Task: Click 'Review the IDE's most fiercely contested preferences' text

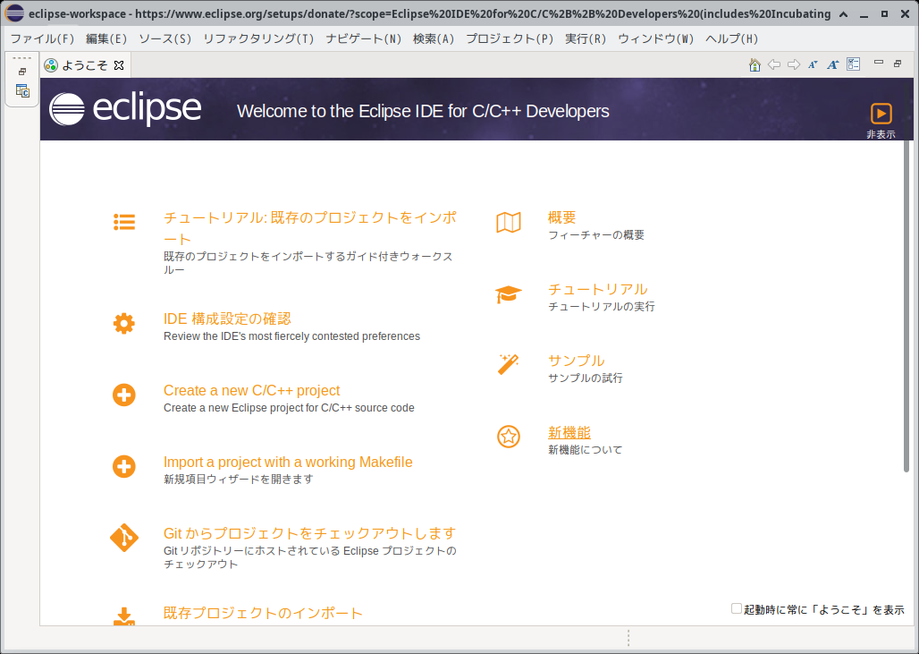Action: 291,336
